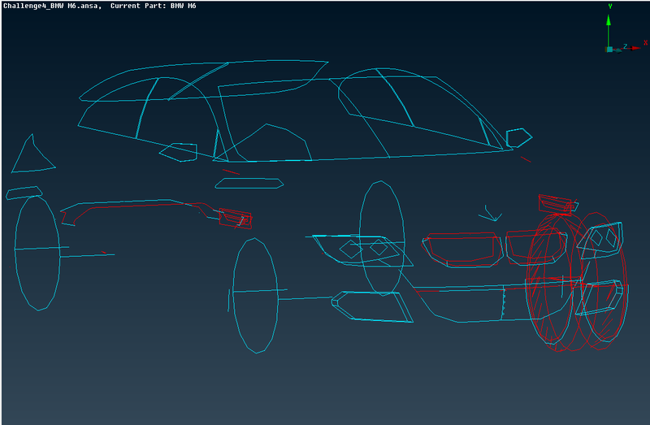The image size is (650, 425).
Task: Select the door handle outline below the side window
Action: pyautogui.click(x=249, y=184)
